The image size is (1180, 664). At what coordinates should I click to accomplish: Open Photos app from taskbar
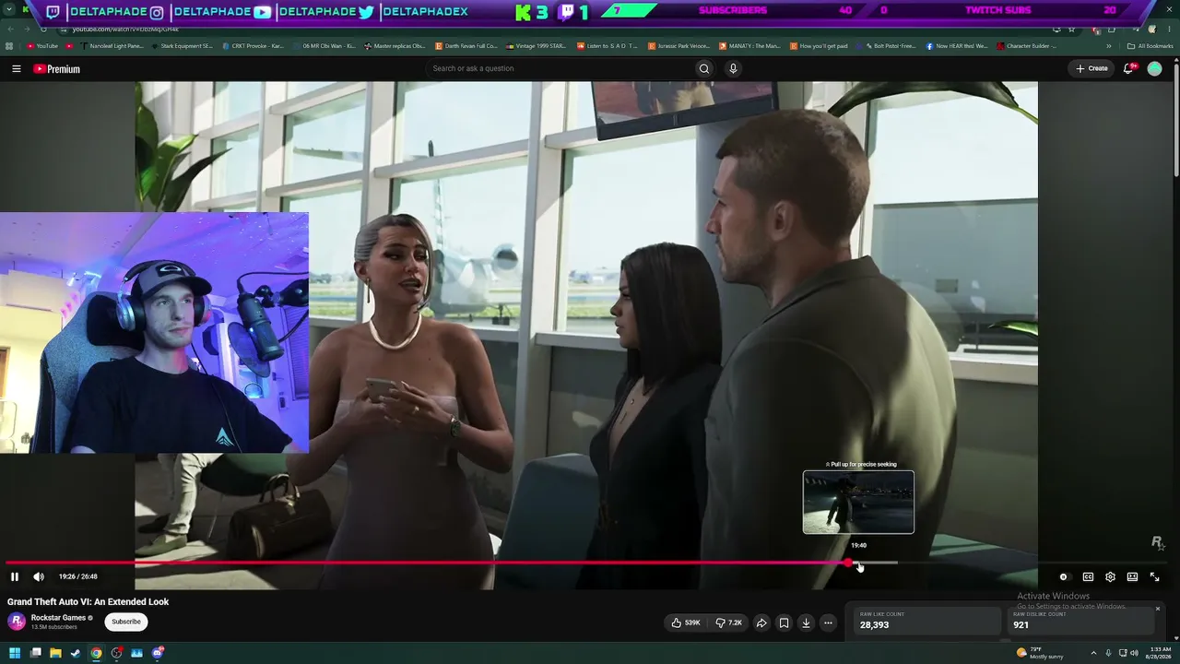pyautogui.click(x=137, y=653)
